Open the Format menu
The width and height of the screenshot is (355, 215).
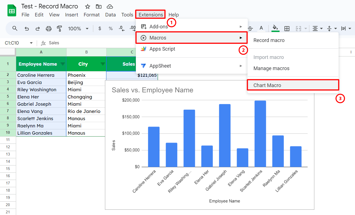tap(92, 15)
